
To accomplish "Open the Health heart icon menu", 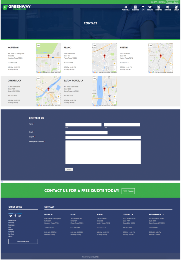I will tap(150, 7).
